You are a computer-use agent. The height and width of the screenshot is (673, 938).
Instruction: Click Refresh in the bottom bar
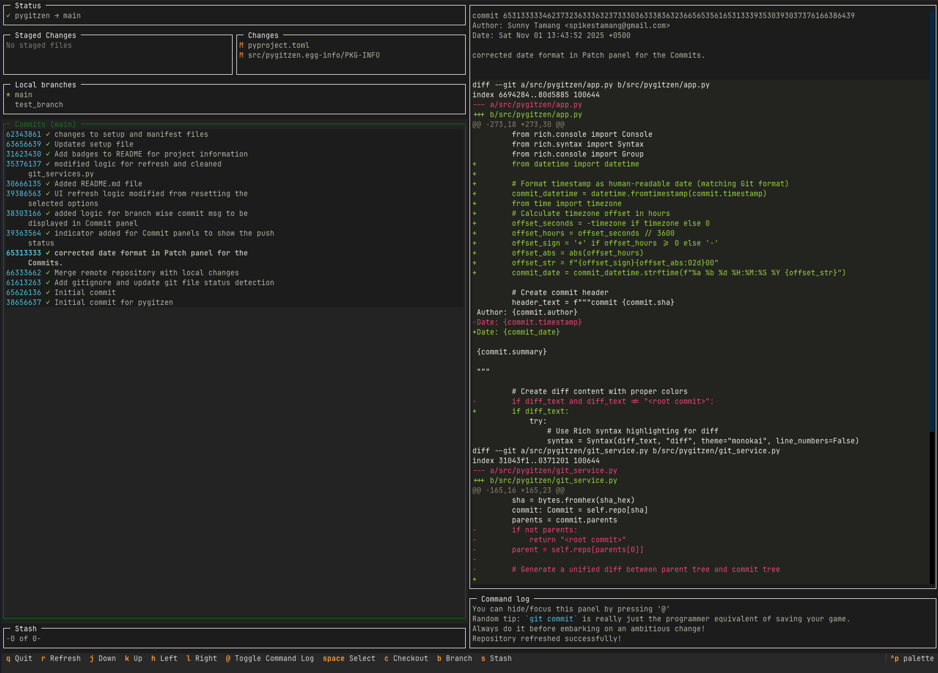[60, 658]
